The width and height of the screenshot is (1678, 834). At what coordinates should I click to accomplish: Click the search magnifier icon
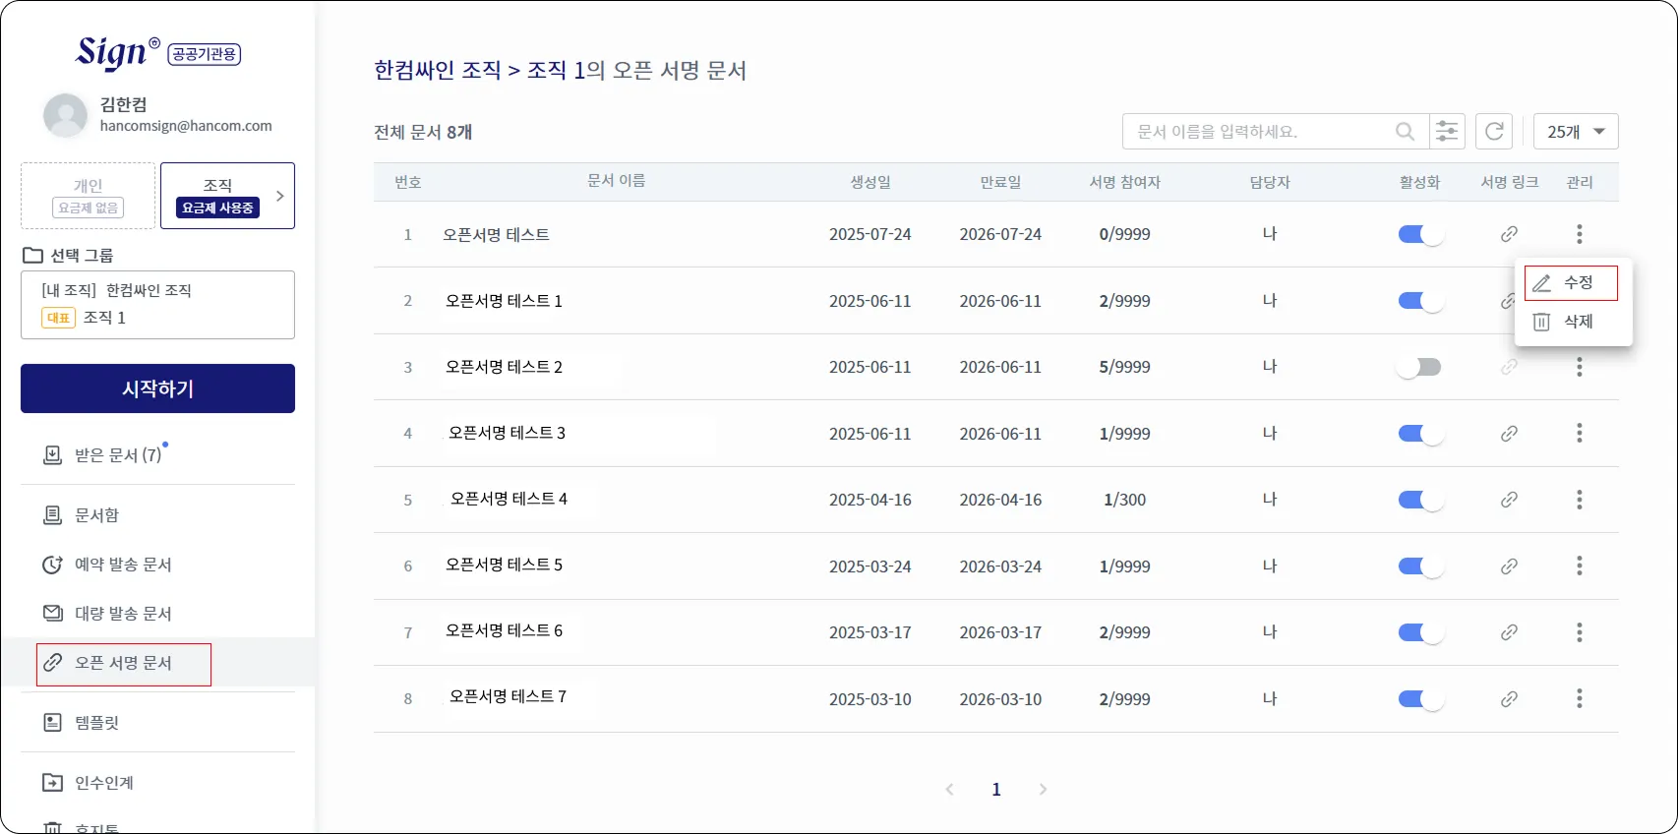1405,132
